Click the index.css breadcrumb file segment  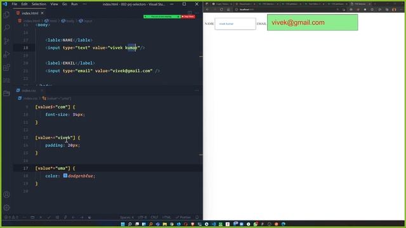[28, 99]
